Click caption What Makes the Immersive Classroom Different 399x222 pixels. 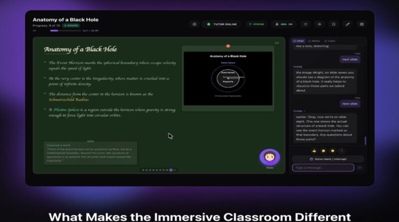[x=200, y=217]
